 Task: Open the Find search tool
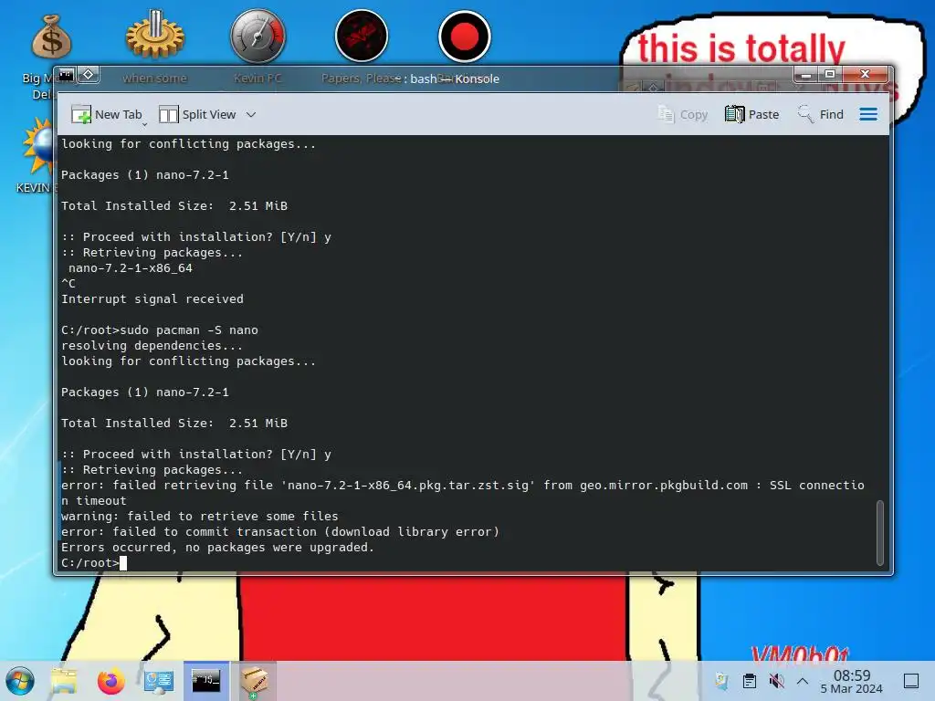coord(821,114)
